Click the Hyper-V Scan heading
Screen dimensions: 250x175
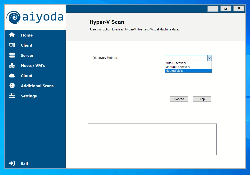point(107,22)
